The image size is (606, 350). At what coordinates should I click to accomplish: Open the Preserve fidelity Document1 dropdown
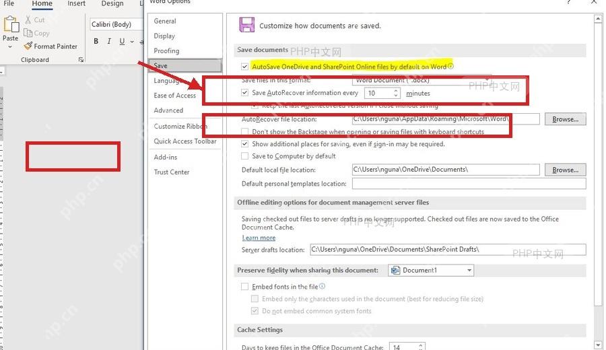[430, 271]
